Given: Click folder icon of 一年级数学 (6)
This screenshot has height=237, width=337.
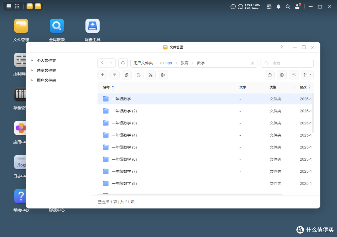Looking at the screenshot, I should click(x=105, y=159).
